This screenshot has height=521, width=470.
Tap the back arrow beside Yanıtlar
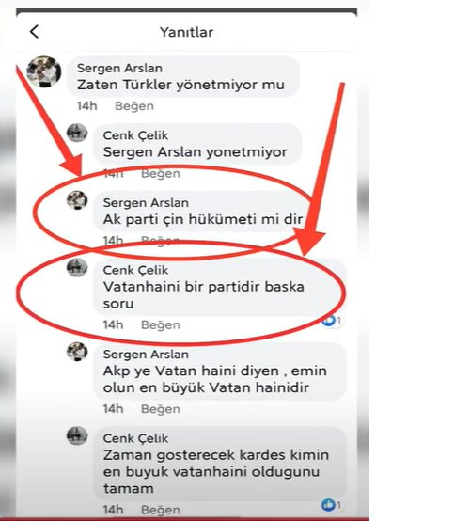[34, 32]
